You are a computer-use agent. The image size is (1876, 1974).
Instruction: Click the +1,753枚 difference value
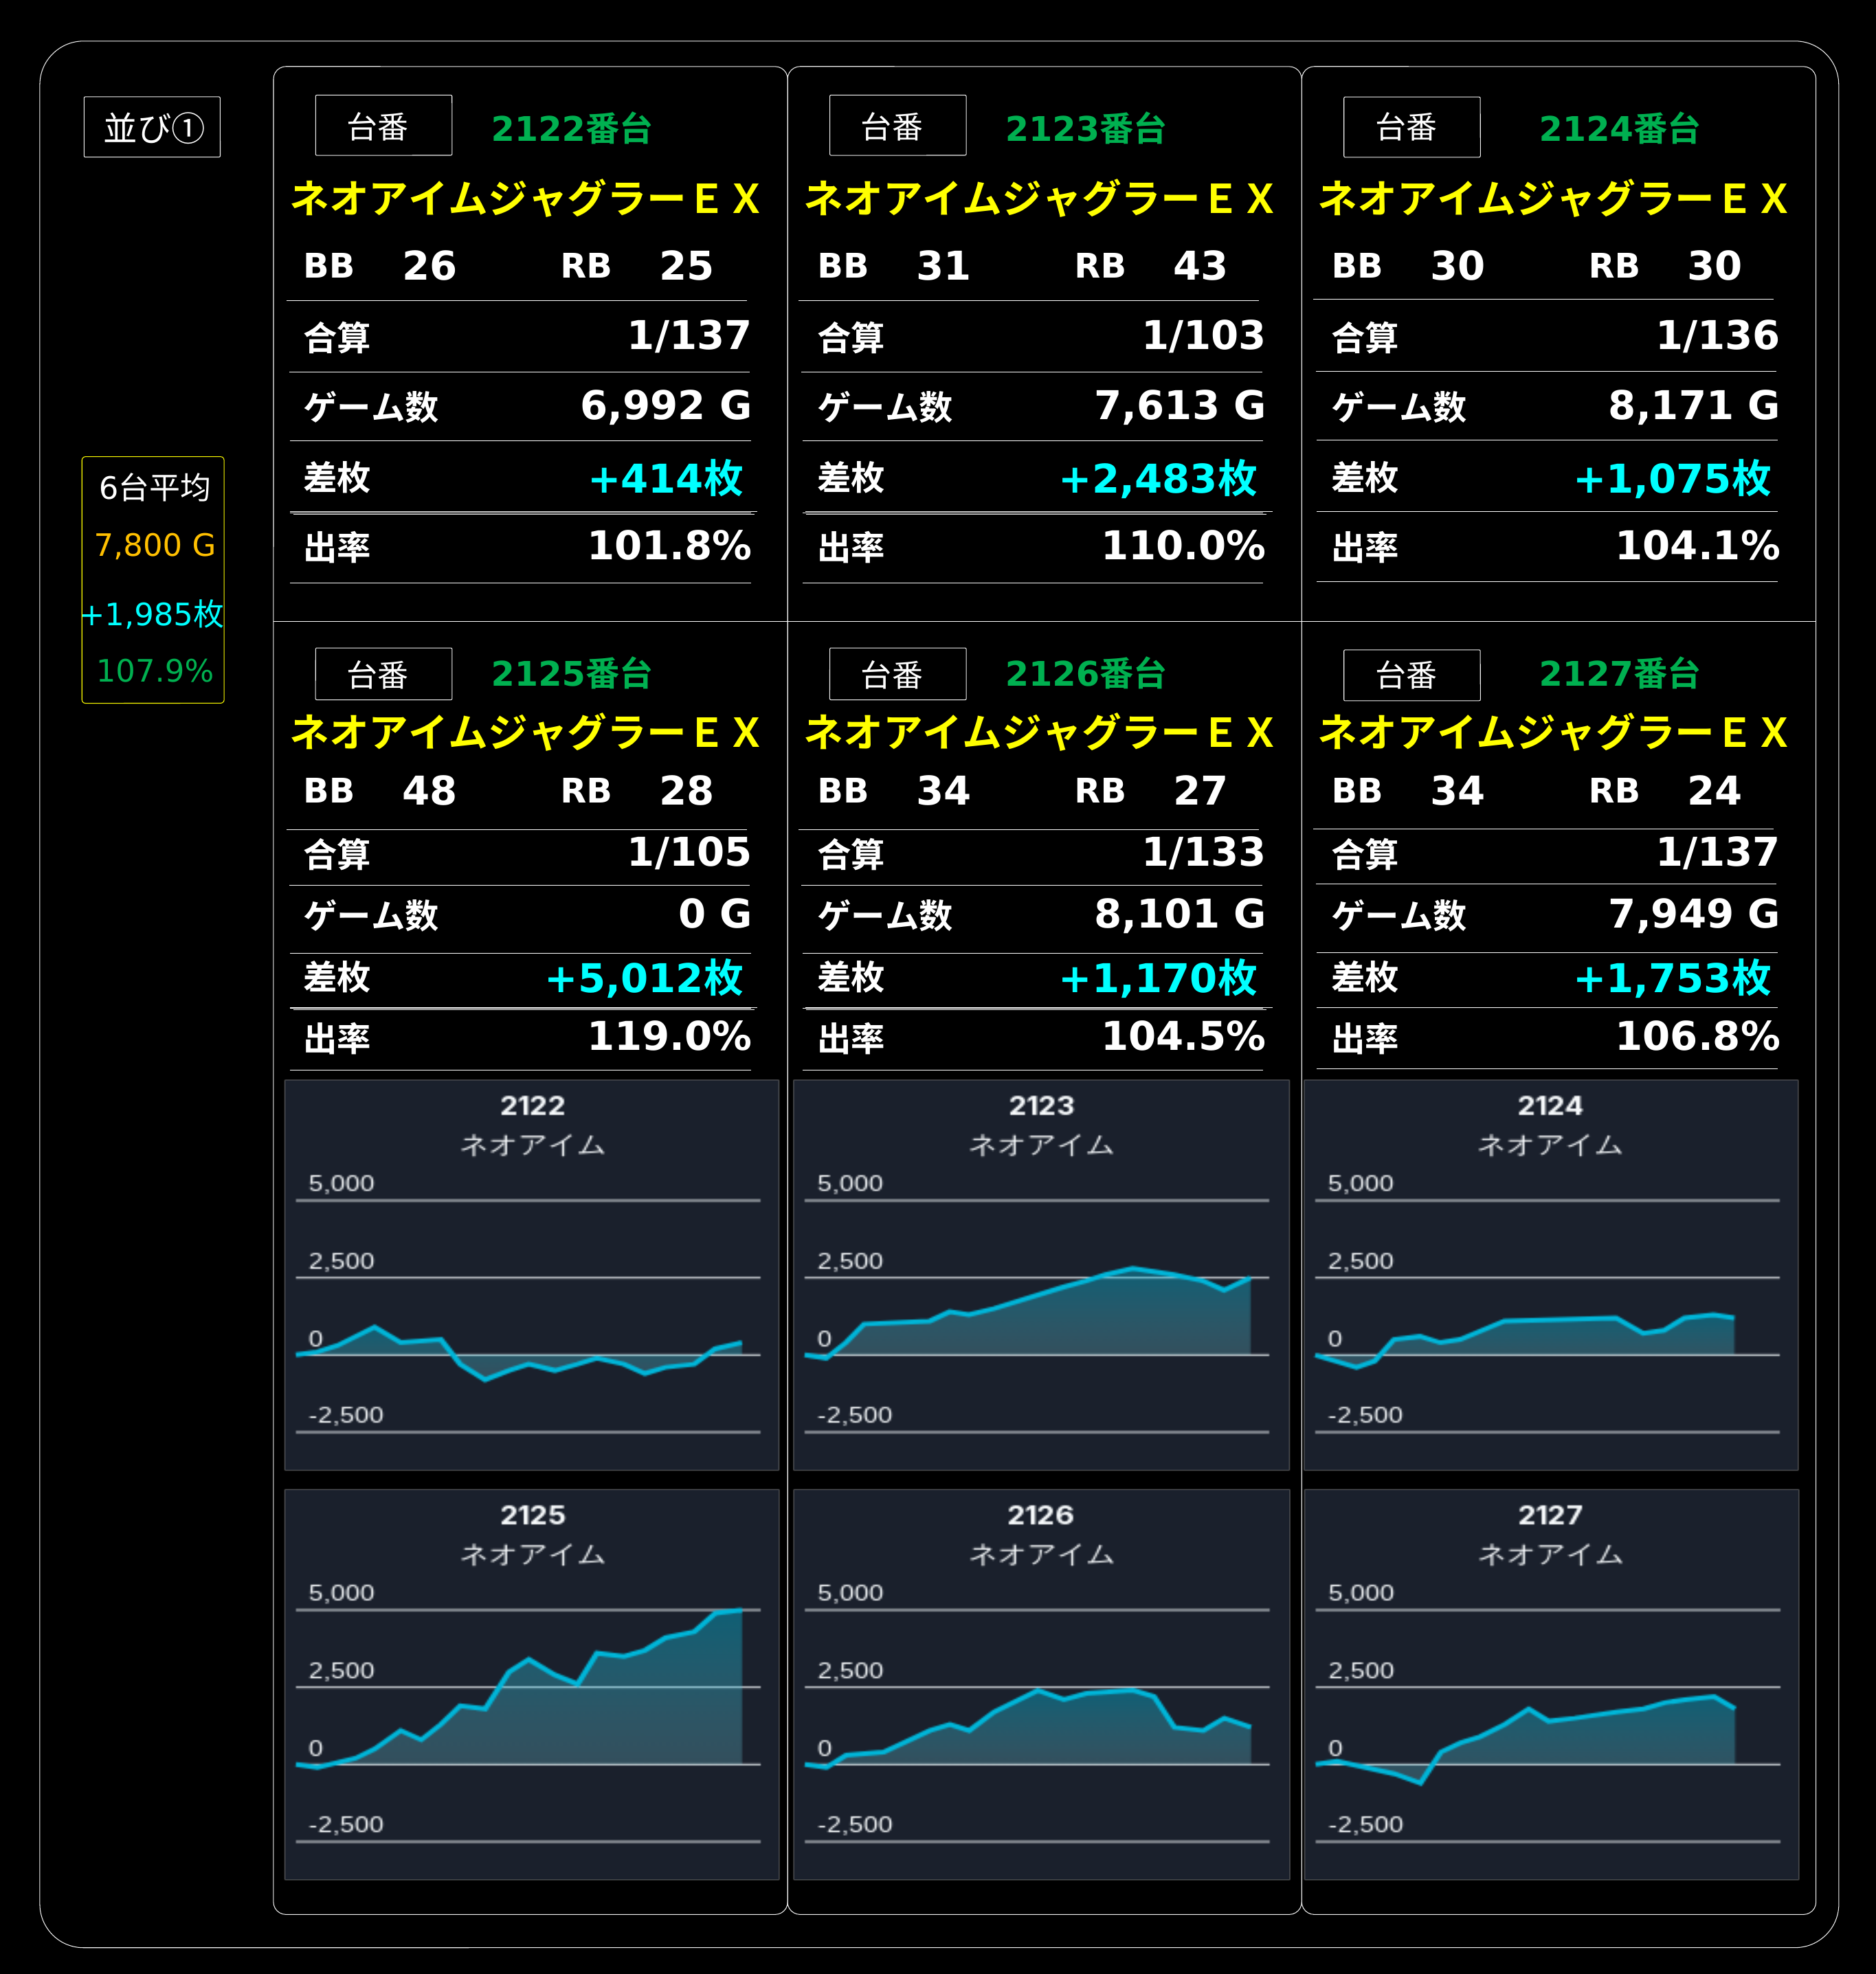(1673, 977)
